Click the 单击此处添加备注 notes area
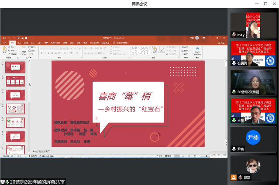Screen dimensions: 279x185 pyautogui.click(x=44, y=152)
